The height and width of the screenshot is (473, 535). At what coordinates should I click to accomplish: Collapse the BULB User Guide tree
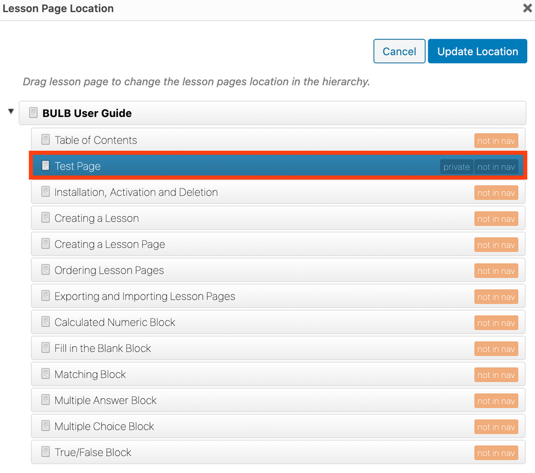(11, 111)
